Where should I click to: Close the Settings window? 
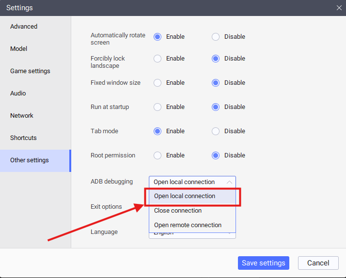click(339, 8)
